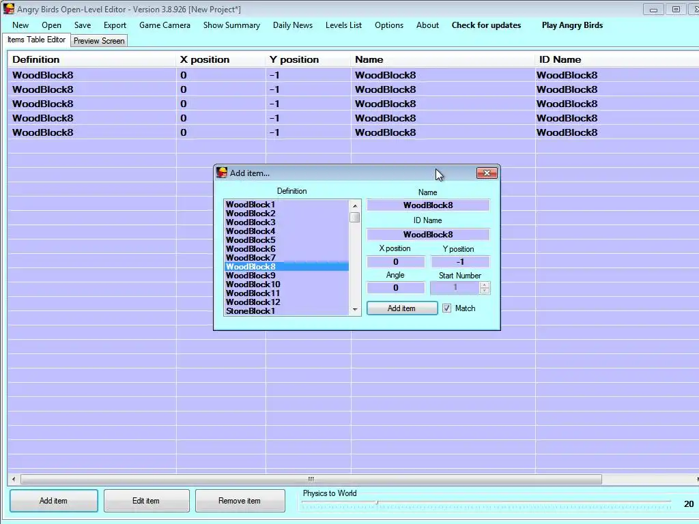This screenshot has height=524, width=699.
Task: Increase Start Number with up arrow
Action: (x=485, y=285)
